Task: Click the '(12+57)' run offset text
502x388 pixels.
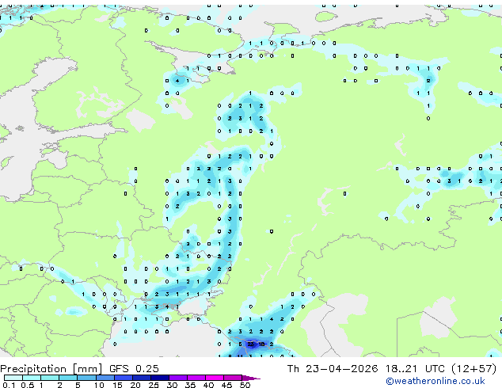Action: (473, 369)
